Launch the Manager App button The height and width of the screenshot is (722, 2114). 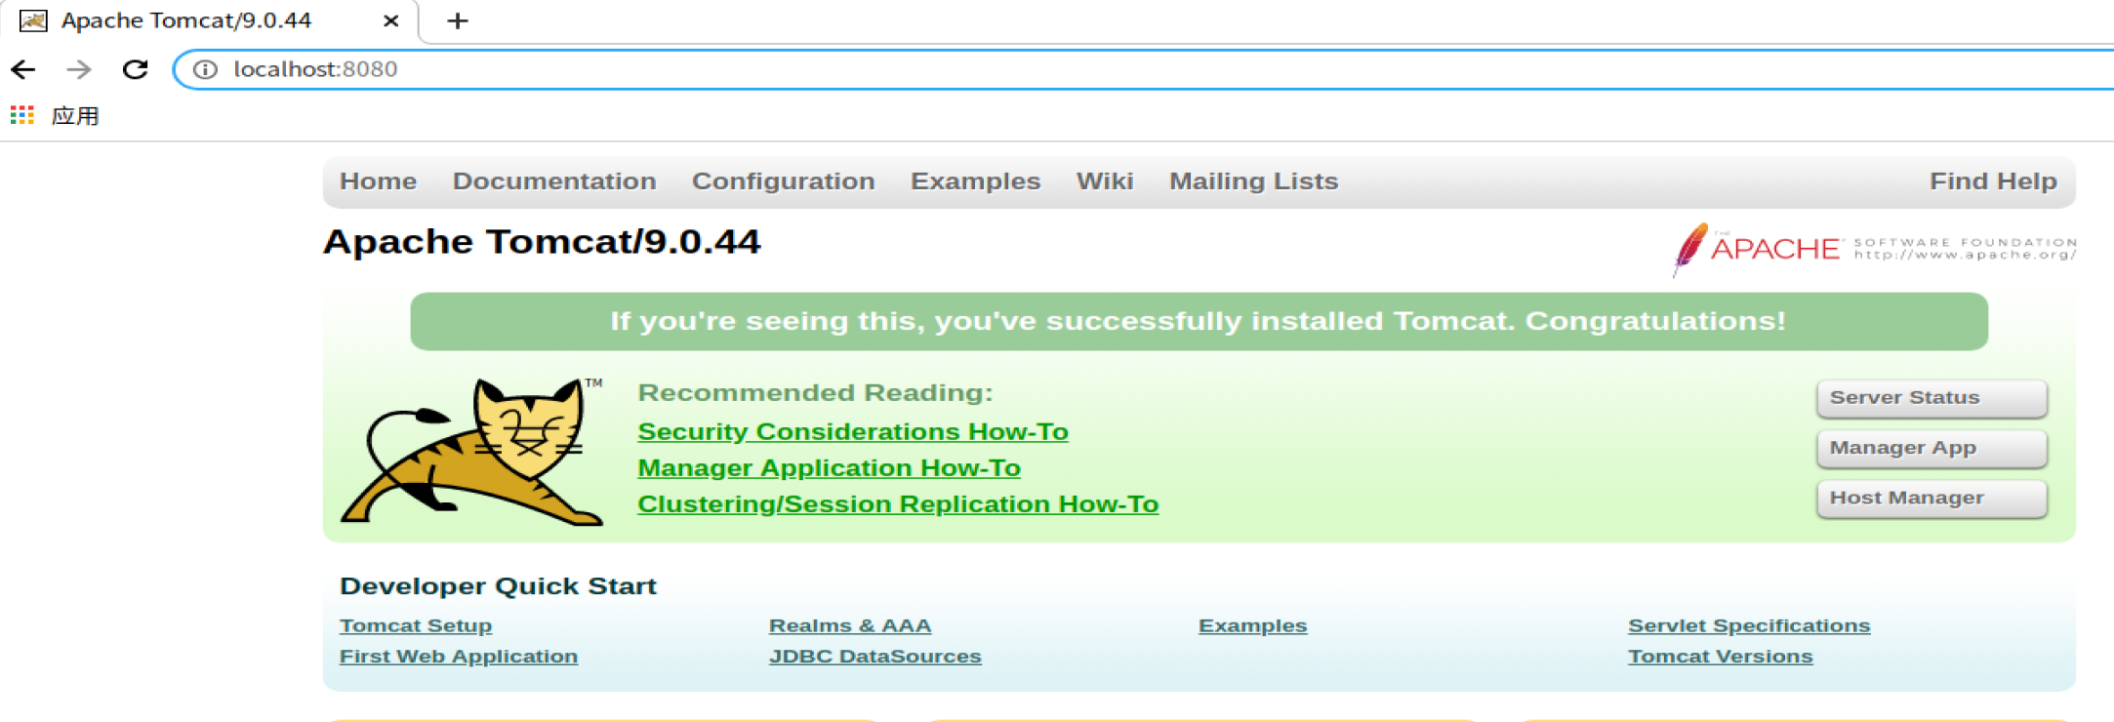pyautogui.click(x=1931, y=448)
